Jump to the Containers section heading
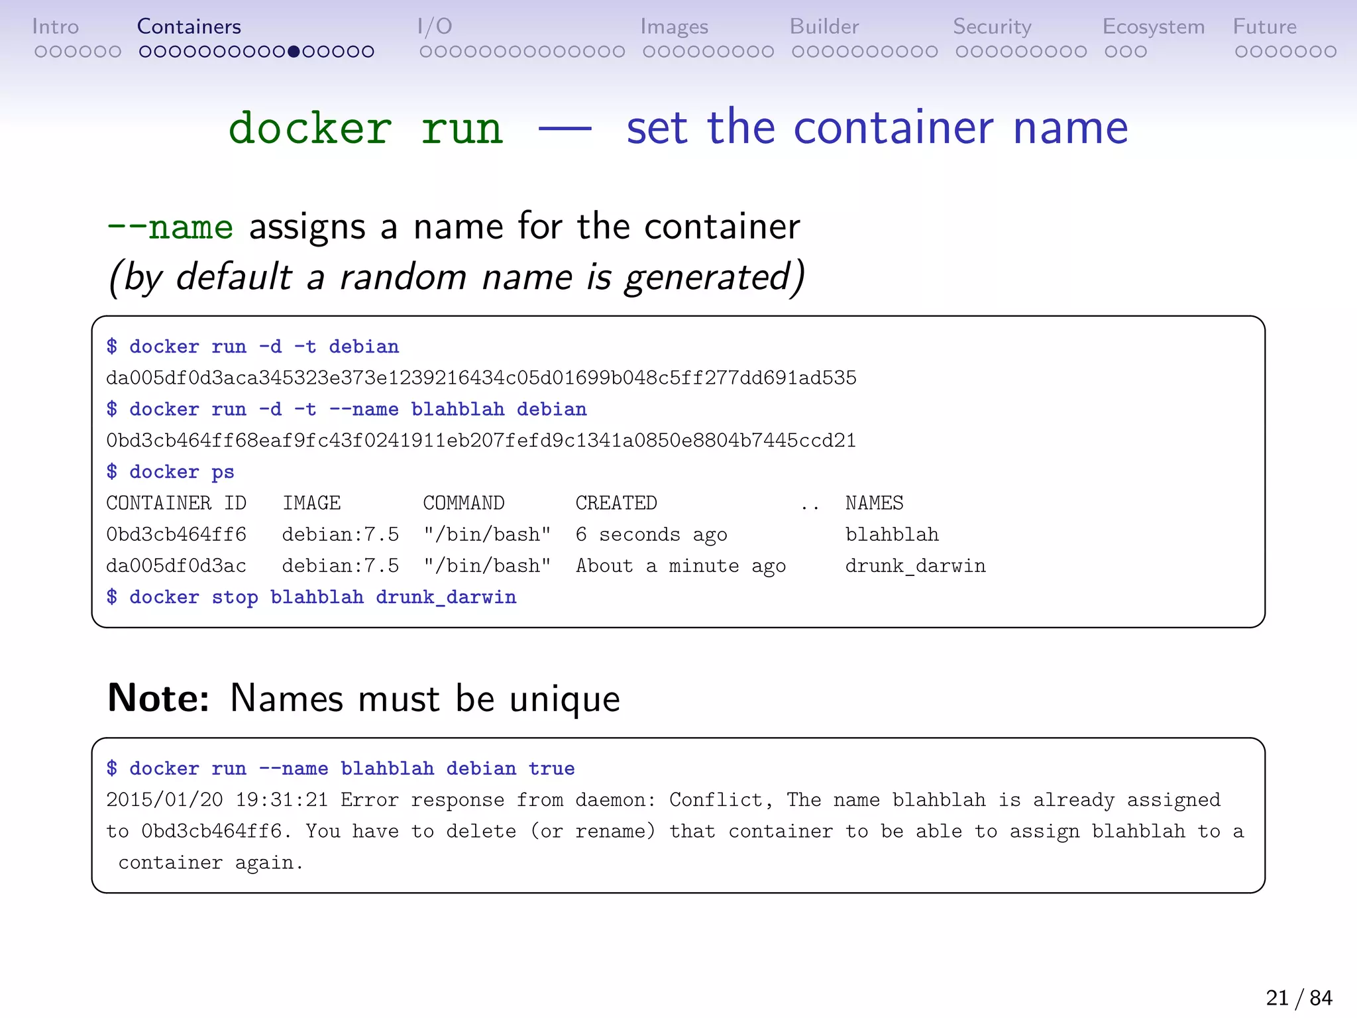The image size is (1357, 1018). click(189, 27)
